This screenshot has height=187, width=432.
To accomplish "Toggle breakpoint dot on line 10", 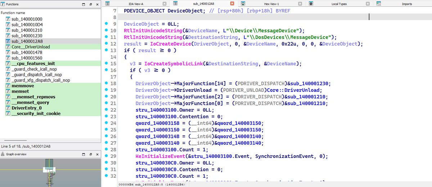I will click(x=107, y=31).
